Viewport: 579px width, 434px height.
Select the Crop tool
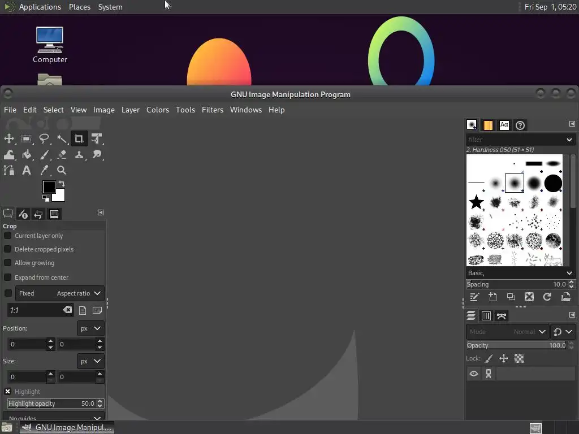click(x=79, y=139)
